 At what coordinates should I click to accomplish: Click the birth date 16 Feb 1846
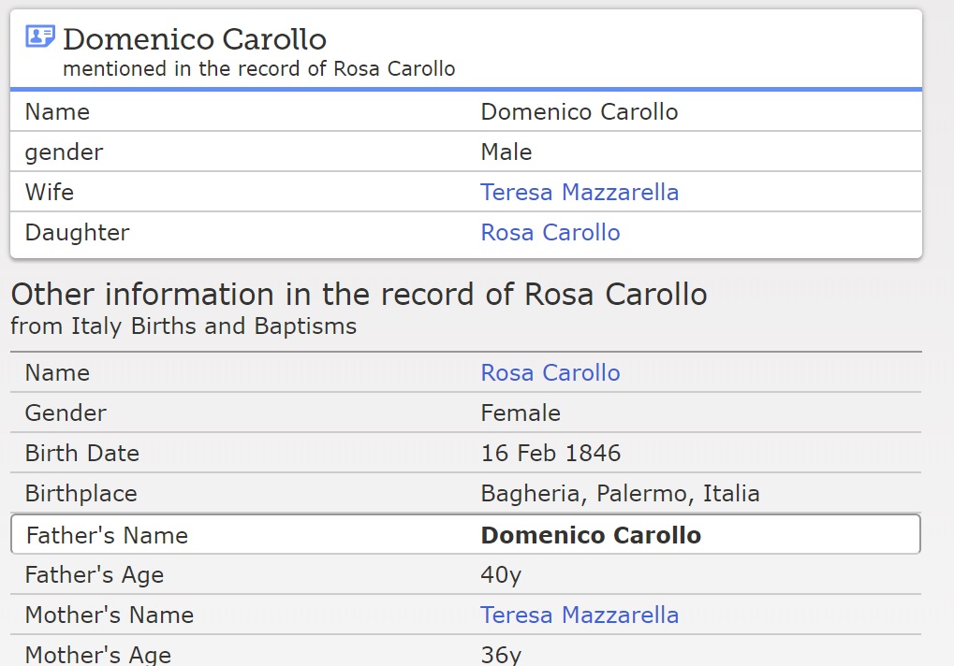coord(550,454)
